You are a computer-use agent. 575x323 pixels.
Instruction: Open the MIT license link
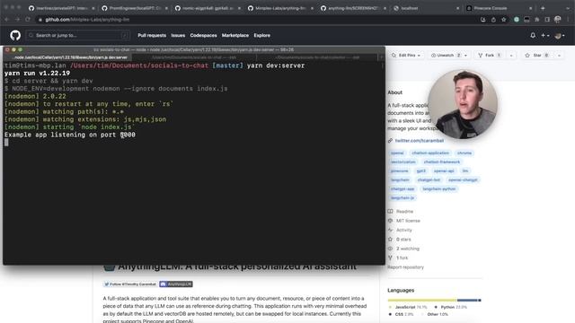point(408,221)
